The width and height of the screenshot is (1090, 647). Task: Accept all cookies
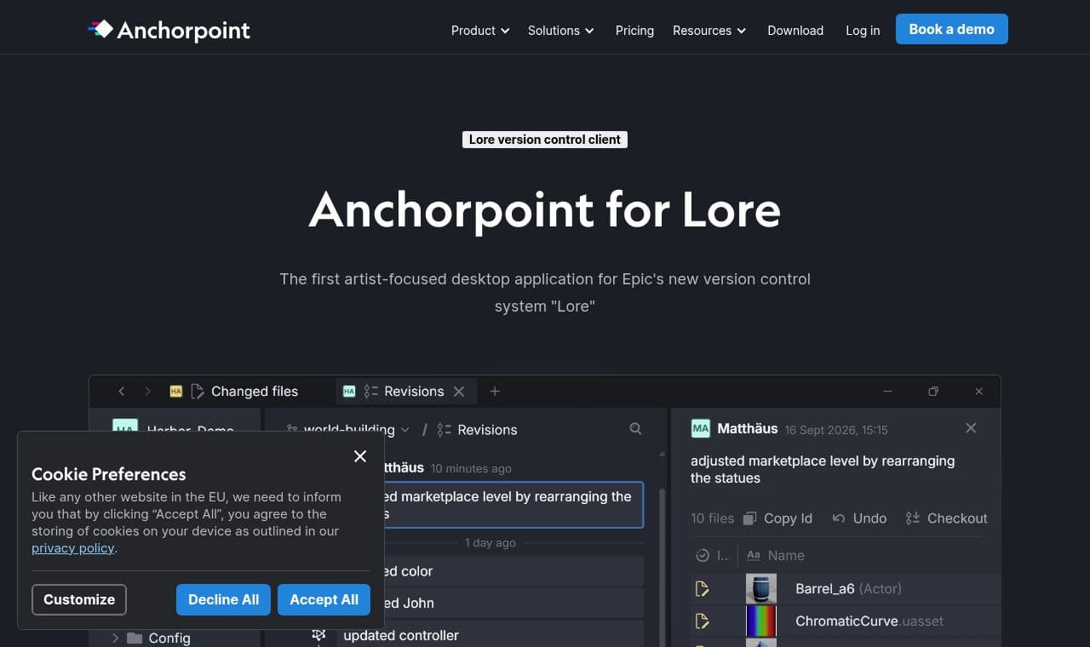click(x=324, y=599)
